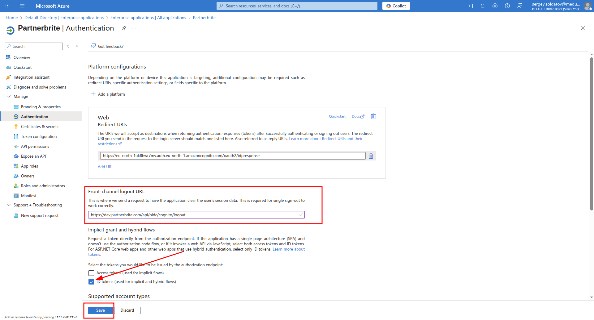Open portal settings gear
This screenshot has width=594, height=320.
click(x=495, y=6)
